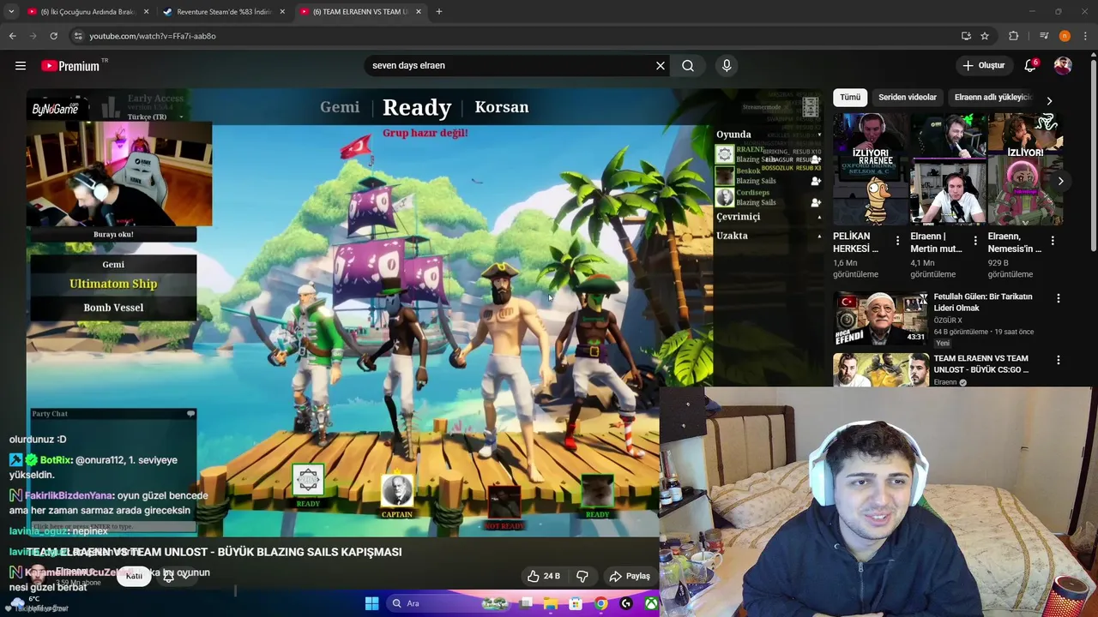Click the Katıl join button
The image size is (1098, 617).
(x=134, y=576)
